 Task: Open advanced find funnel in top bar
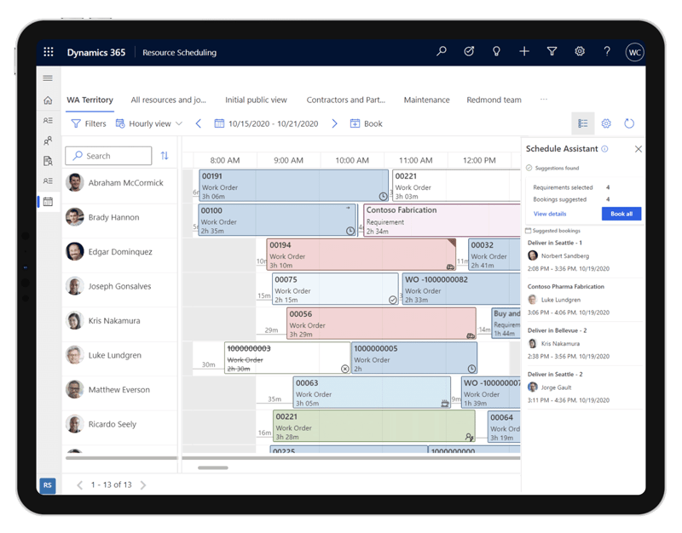(552, 52)
